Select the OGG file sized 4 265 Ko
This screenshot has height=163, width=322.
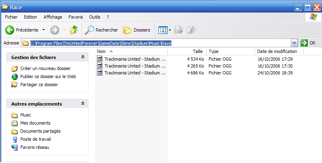[135, 66]
